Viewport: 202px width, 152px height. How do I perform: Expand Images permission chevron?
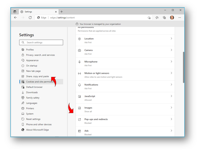point(171,107)
